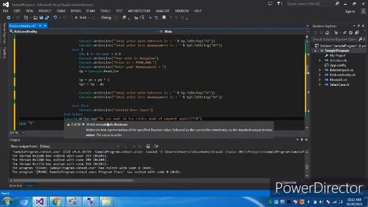Click the Start debugging button

80,18
